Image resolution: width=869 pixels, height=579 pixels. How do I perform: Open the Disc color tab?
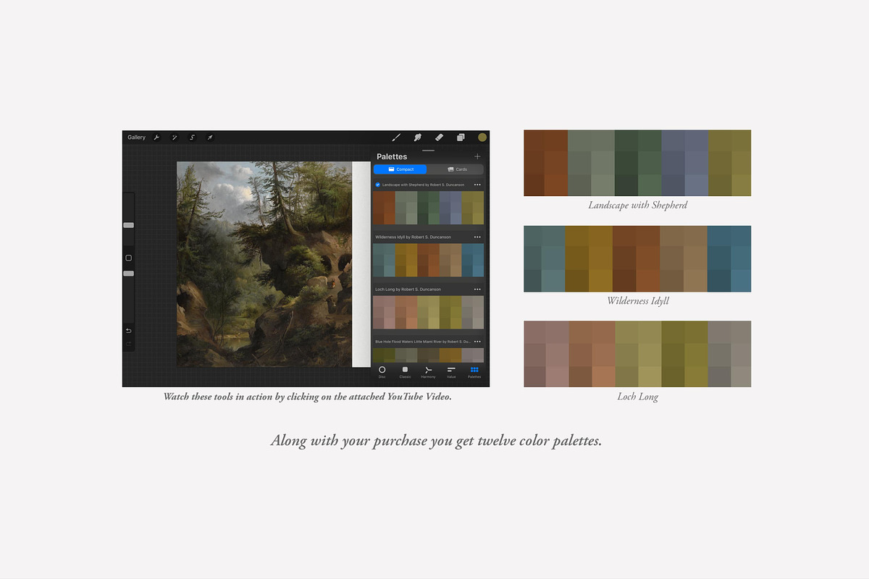382,372
